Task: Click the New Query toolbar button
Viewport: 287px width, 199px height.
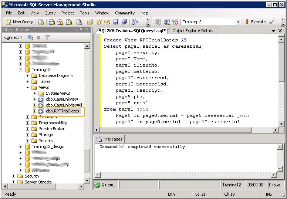Action: pos(19,22)
